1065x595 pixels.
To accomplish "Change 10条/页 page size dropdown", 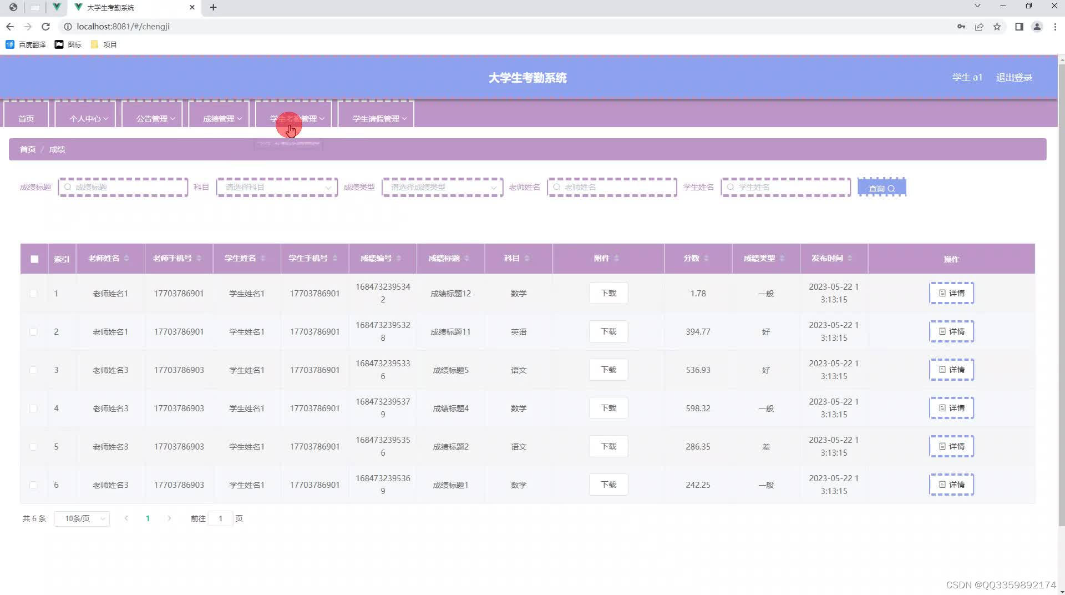I will point(82,518).
